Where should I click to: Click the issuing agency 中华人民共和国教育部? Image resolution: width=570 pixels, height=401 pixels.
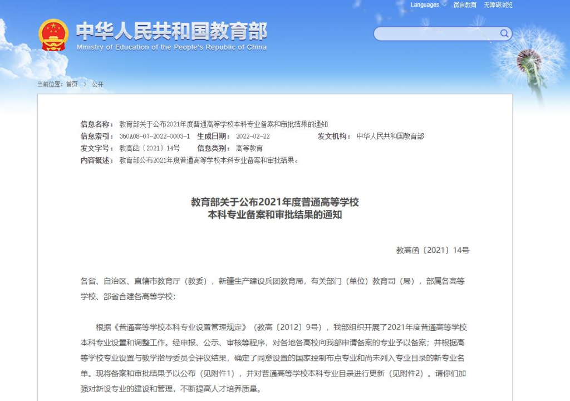pyautogui.click(x=390, y=136)
